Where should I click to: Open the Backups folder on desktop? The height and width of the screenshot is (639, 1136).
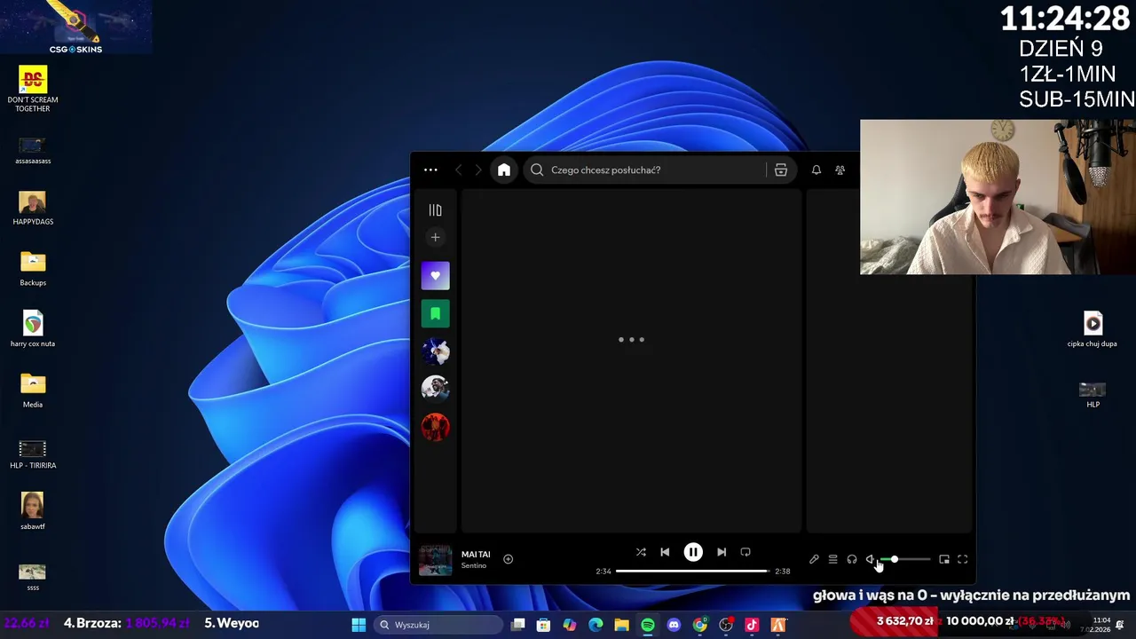(x=33, y=270)
